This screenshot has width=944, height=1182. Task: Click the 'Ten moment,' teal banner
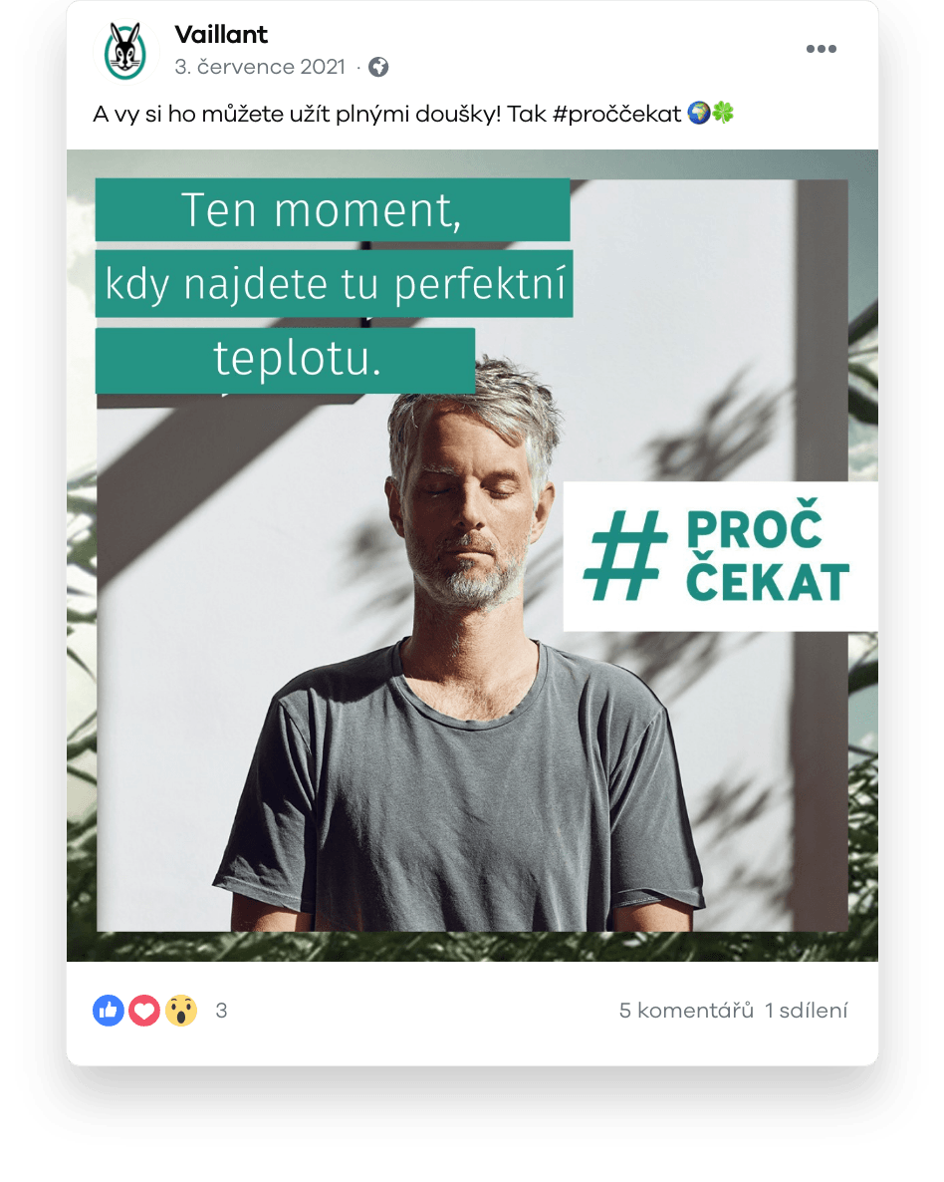pos(333,209)
